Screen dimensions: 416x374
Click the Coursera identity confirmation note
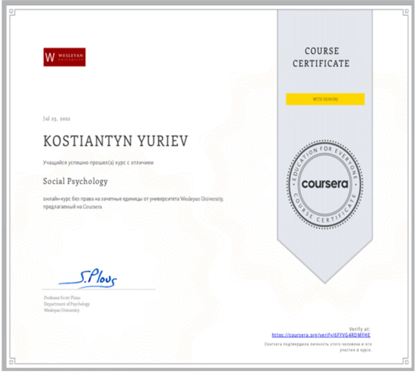click(319, 346)
